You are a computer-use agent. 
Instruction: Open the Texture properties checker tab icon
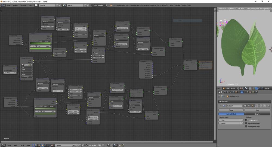[x=250, y=92]
